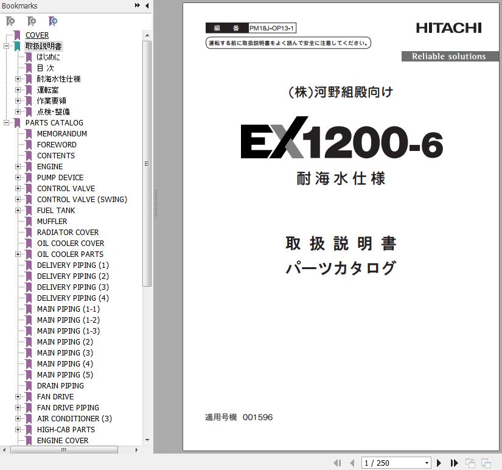Go to previous page

point(352,463)
